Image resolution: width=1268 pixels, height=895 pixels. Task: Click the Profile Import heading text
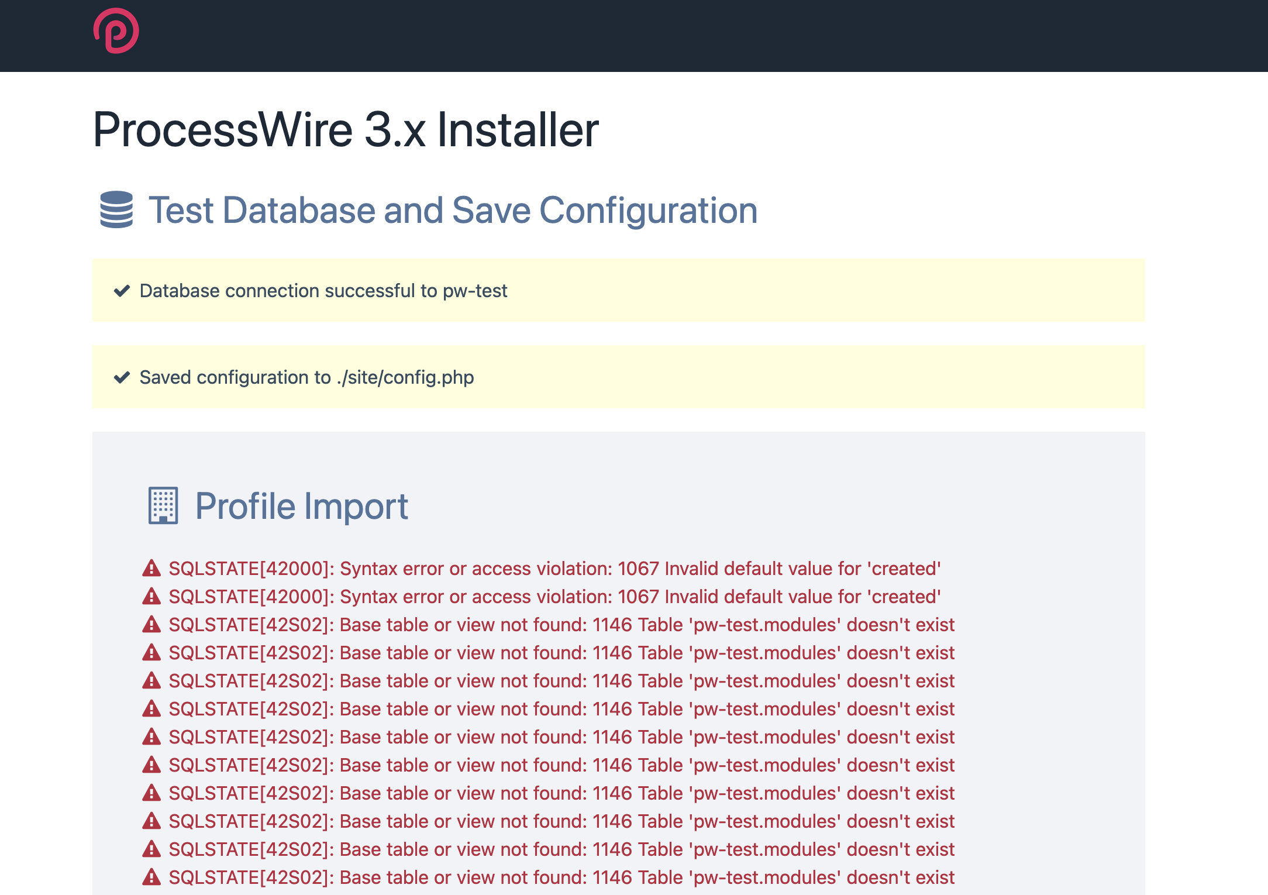pyautogui.click(x=301, y=506)
